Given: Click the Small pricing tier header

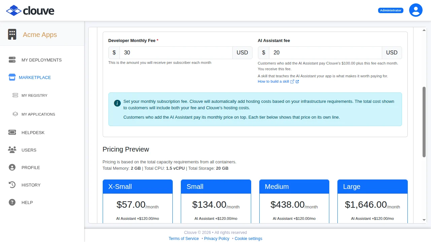Looking at the screenshot, I should 216,187.
